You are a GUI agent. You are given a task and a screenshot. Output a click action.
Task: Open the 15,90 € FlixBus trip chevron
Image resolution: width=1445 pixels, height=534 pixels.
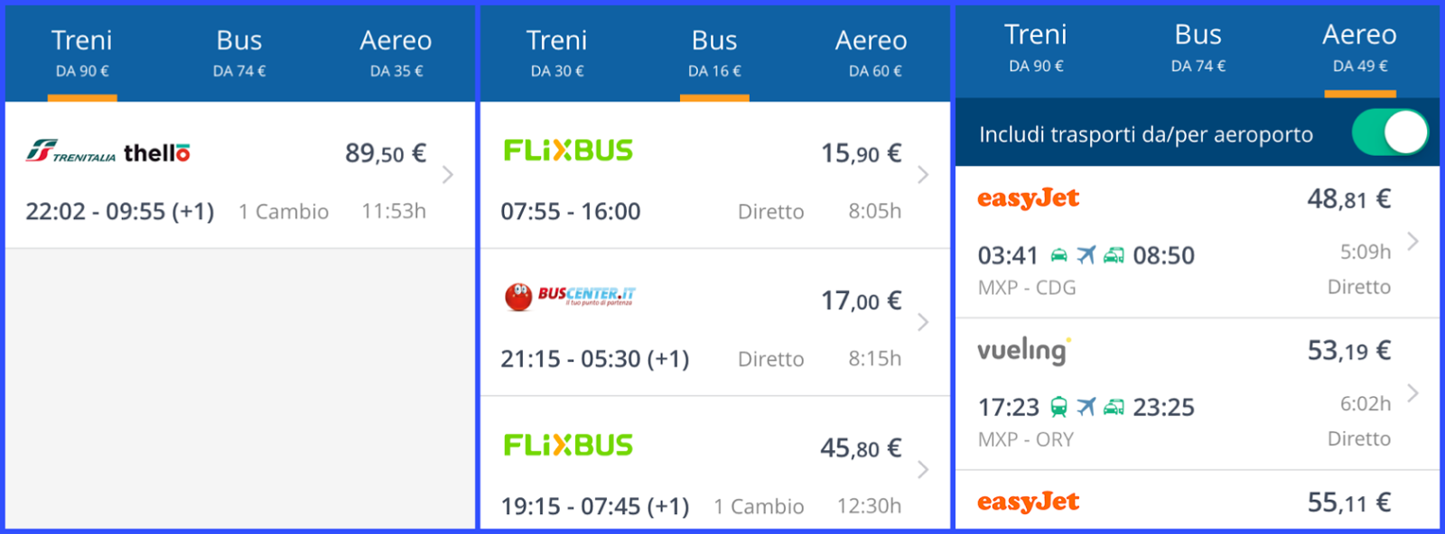[923, 175]
